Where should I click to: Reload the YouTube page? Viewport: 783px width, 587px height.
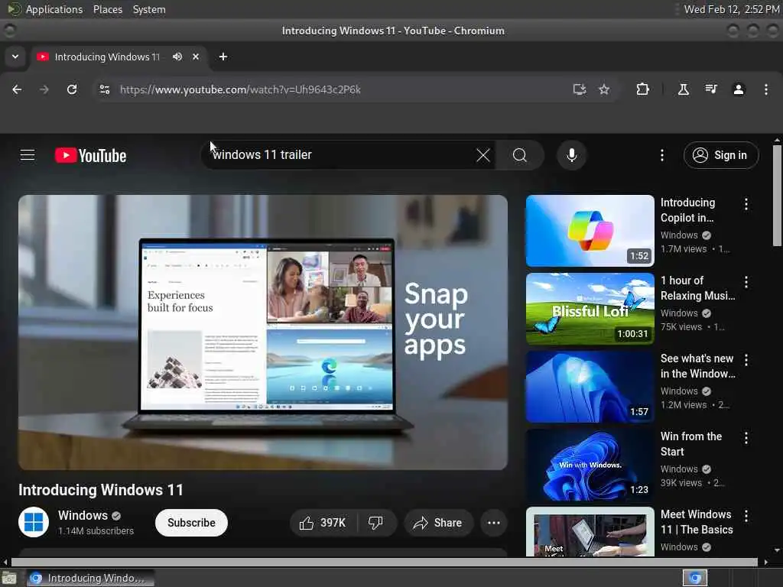72,89
